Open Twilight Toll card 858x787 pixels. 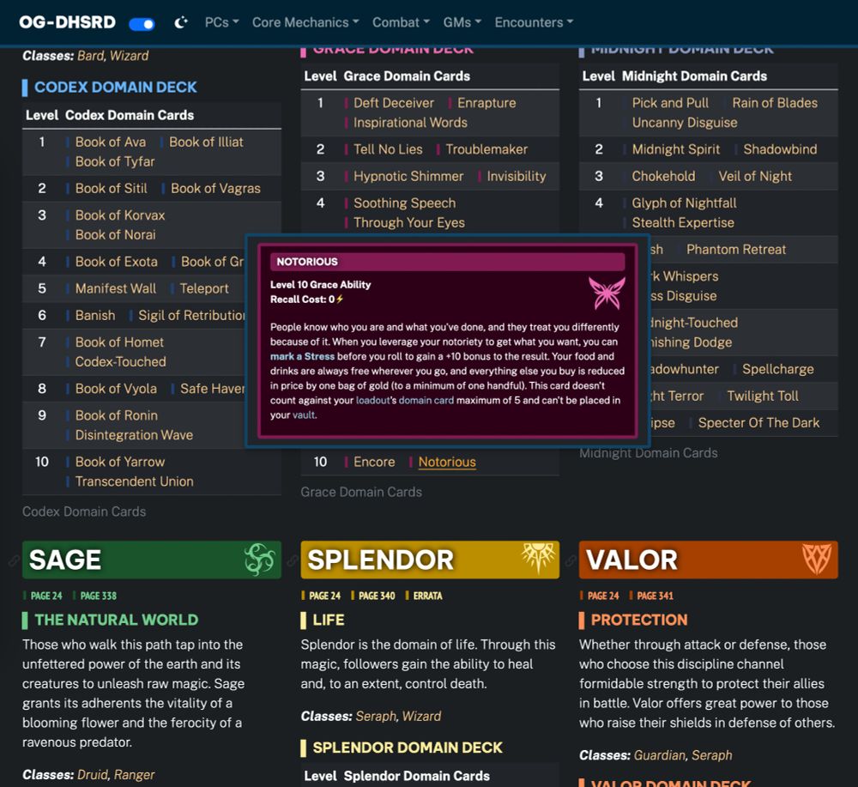[x=762, y=397]
